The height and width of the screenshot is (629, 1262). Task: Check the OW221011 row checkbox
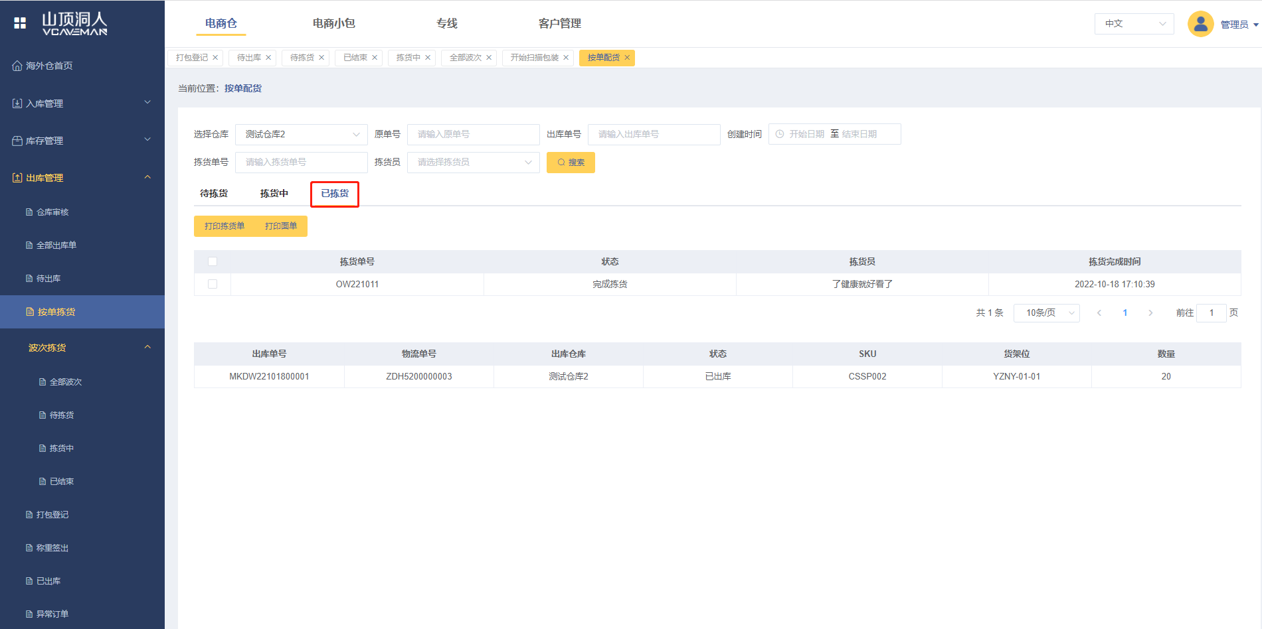(x=213, y=284)
